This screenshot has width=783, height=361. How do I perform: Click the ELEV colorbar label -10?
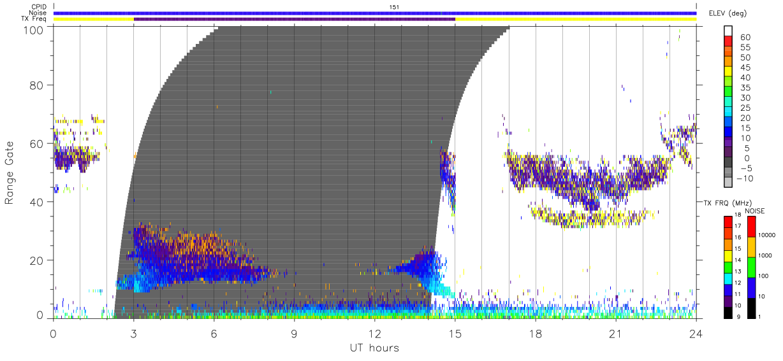click(745, 178)
